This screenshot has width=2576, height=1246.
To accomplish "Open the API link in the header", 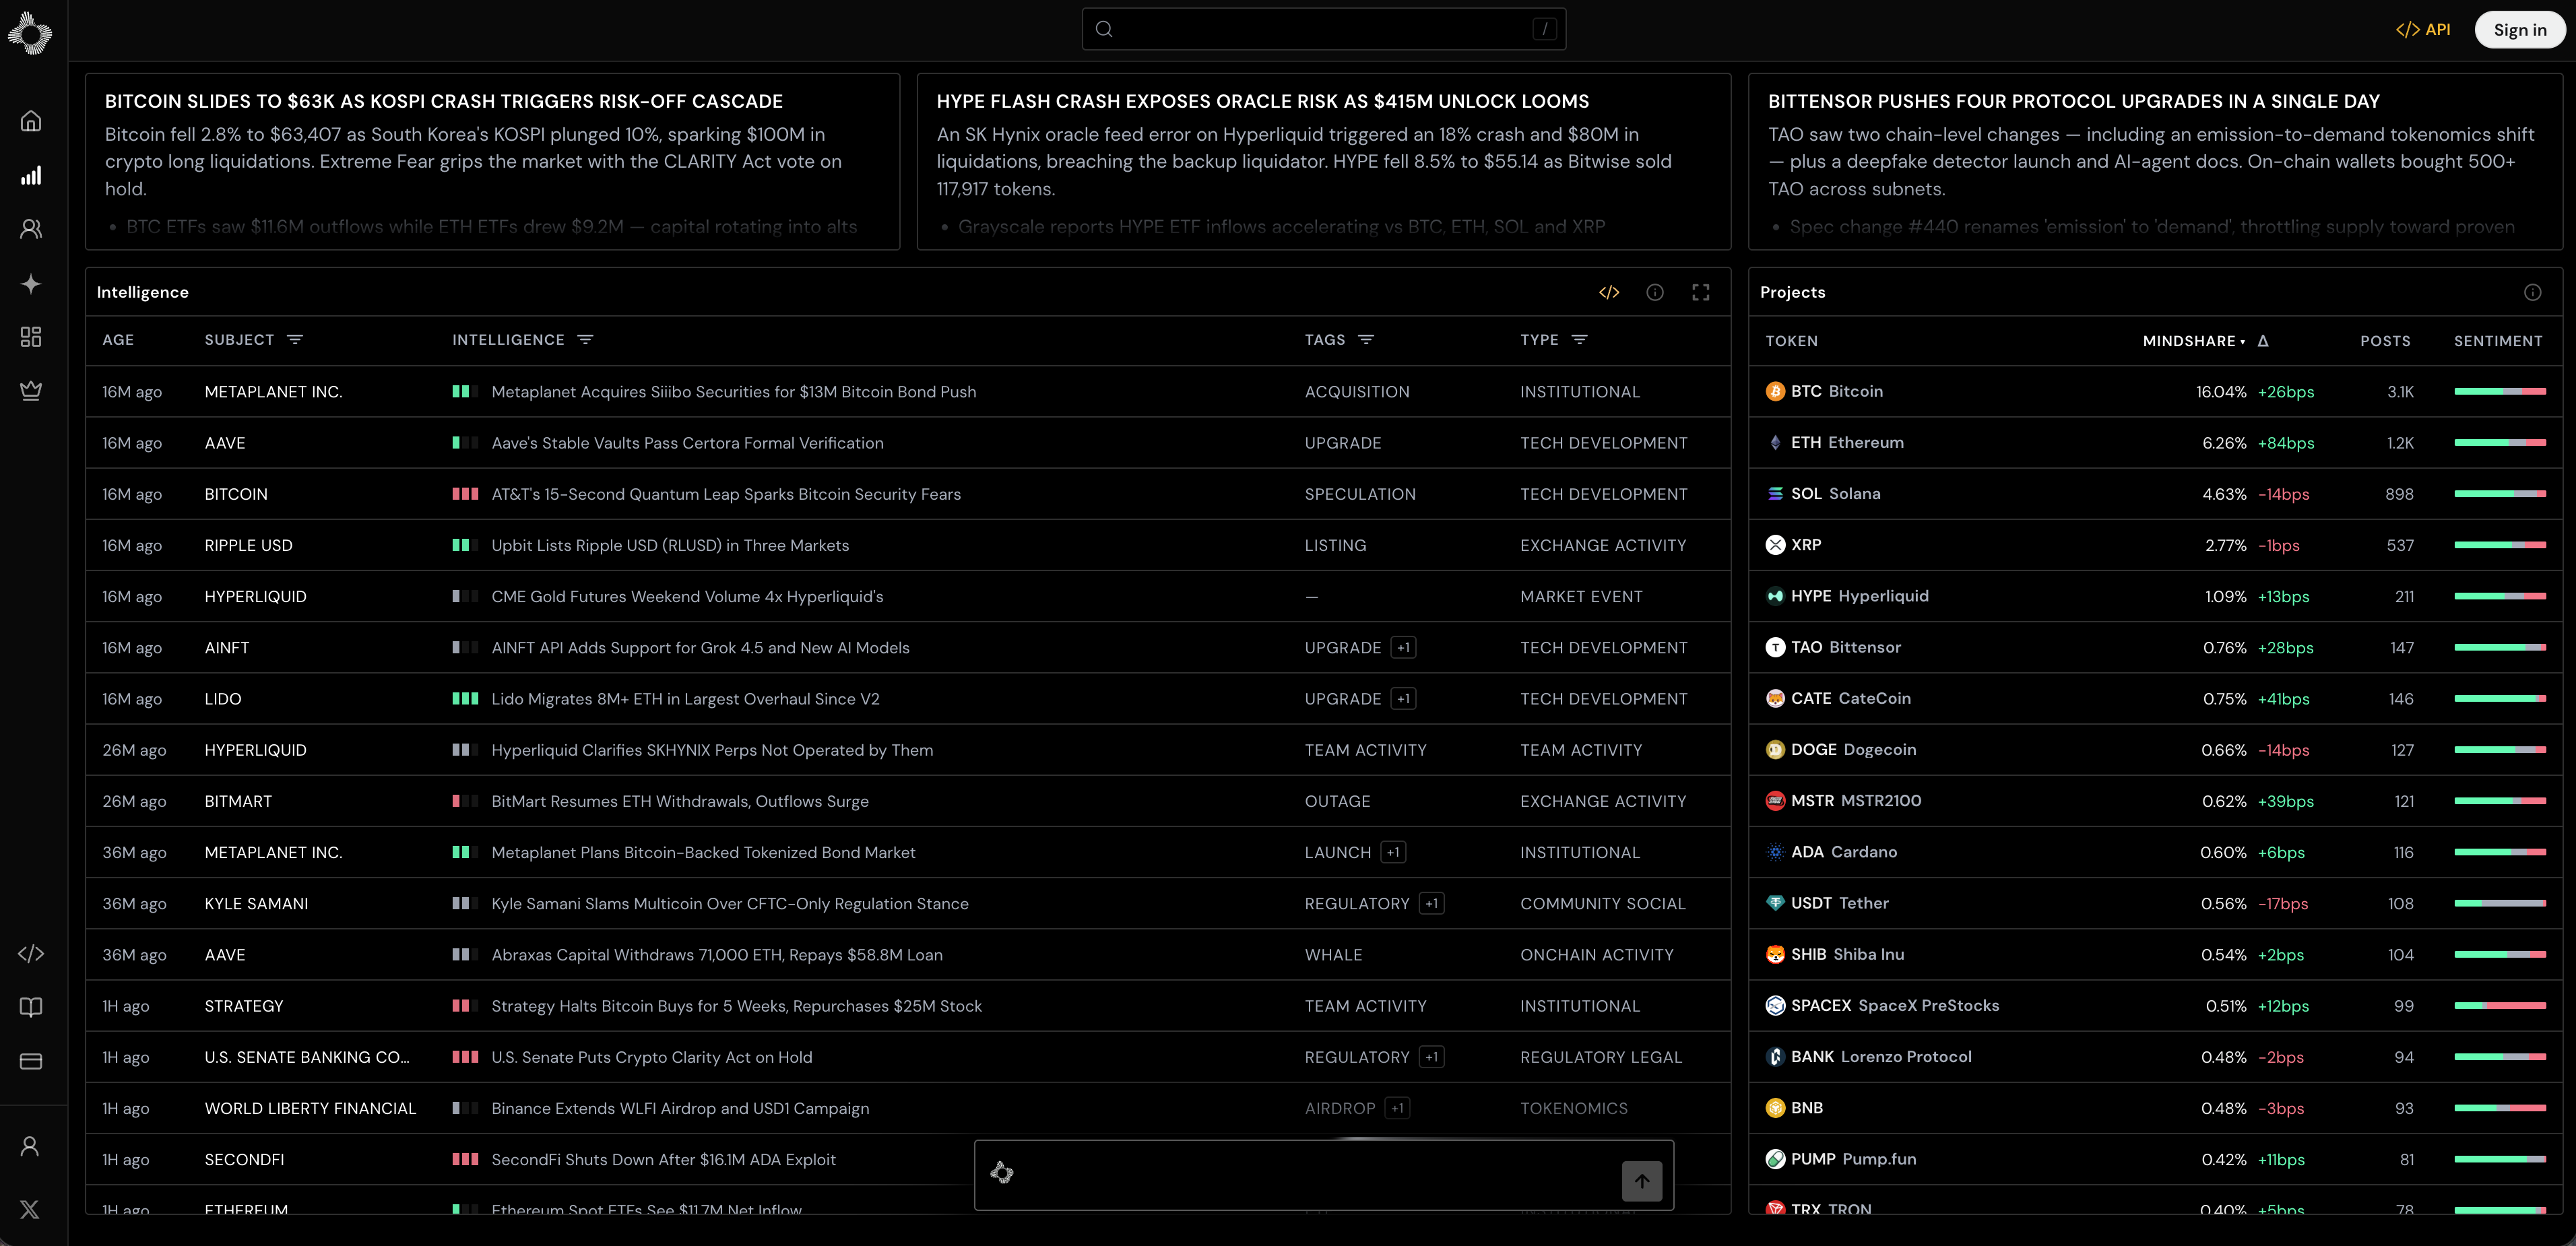I will point(2423,30).
